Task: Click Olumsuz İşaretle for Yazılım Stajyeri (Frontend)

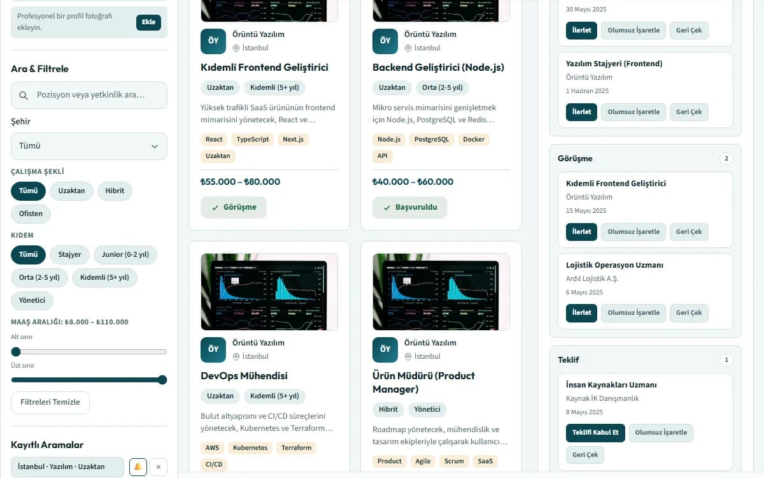Action: pos(633,112)
